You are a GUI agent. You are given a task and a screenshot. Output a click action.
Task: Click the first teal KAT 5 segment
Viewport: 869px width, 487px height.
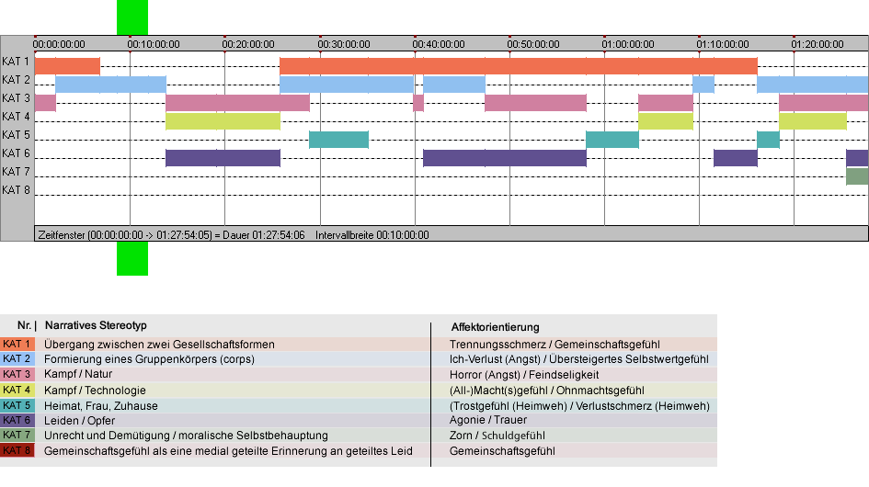[x=338, y=140]
